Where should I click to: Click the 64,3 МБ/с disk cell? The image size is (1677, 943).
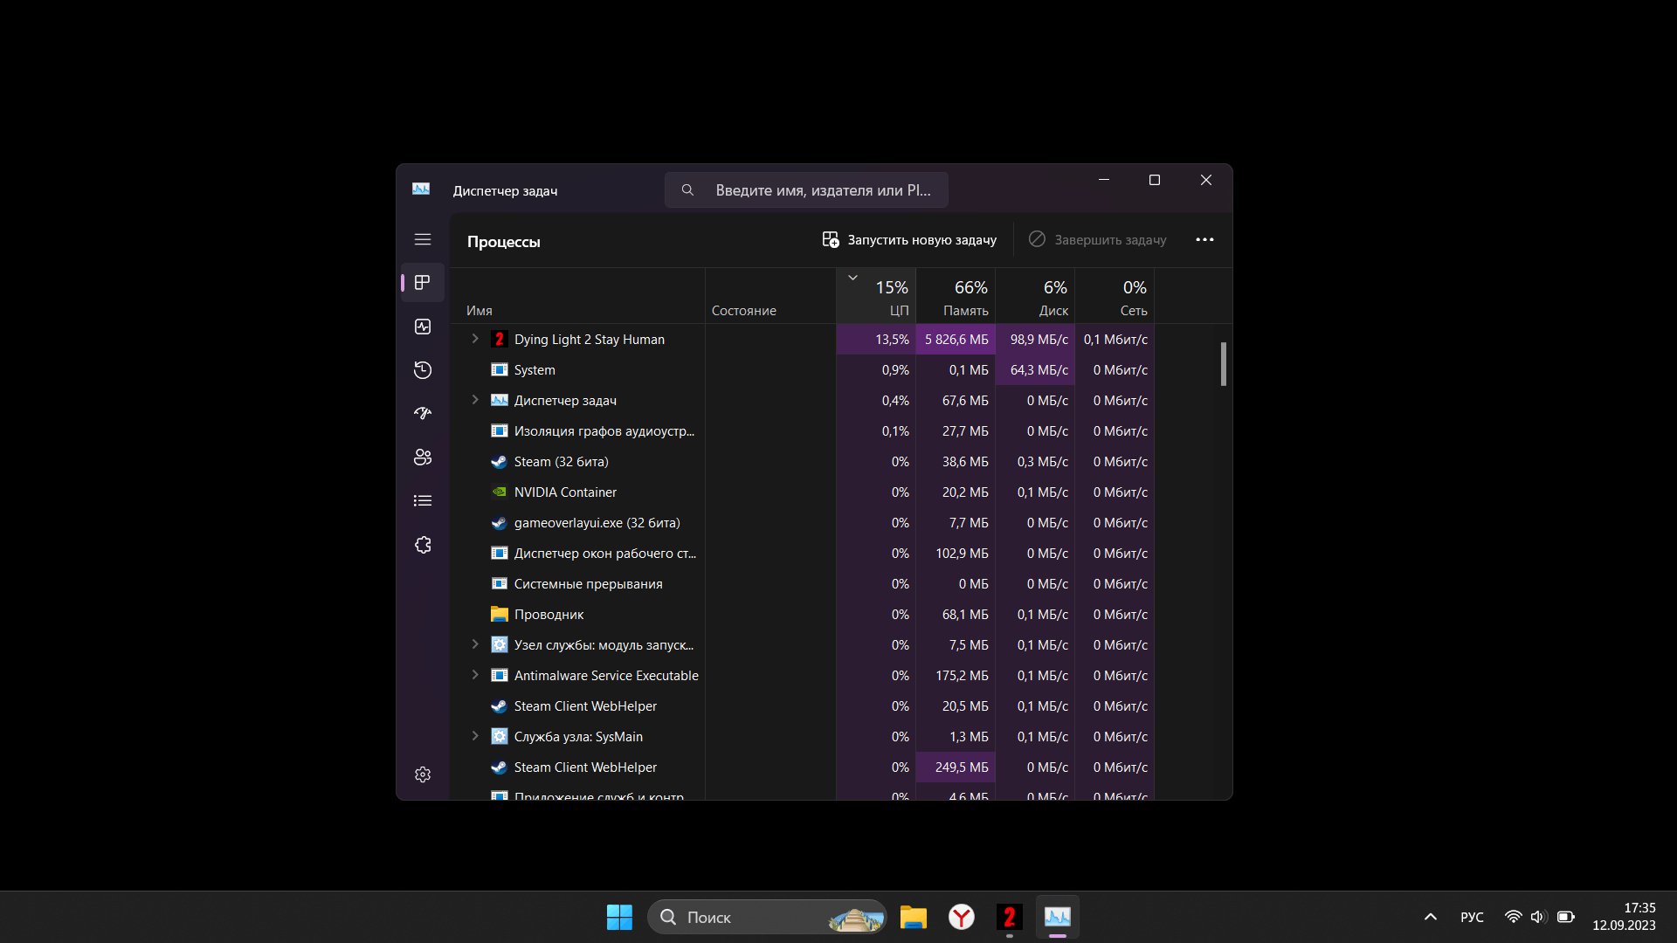pos(1035,370)
